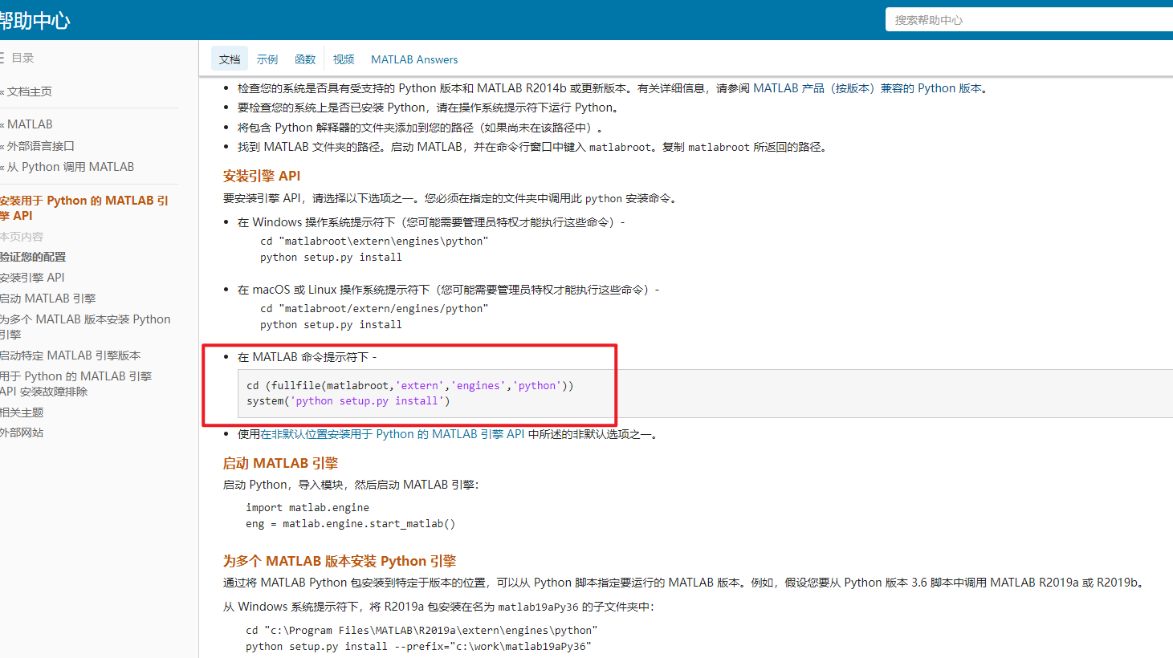Viewport: 1173px width, 658px height.
Task: Click cd "c:\Program Files\MATLAB\R2019a\extern\engines\python" line
Action: 422,631
